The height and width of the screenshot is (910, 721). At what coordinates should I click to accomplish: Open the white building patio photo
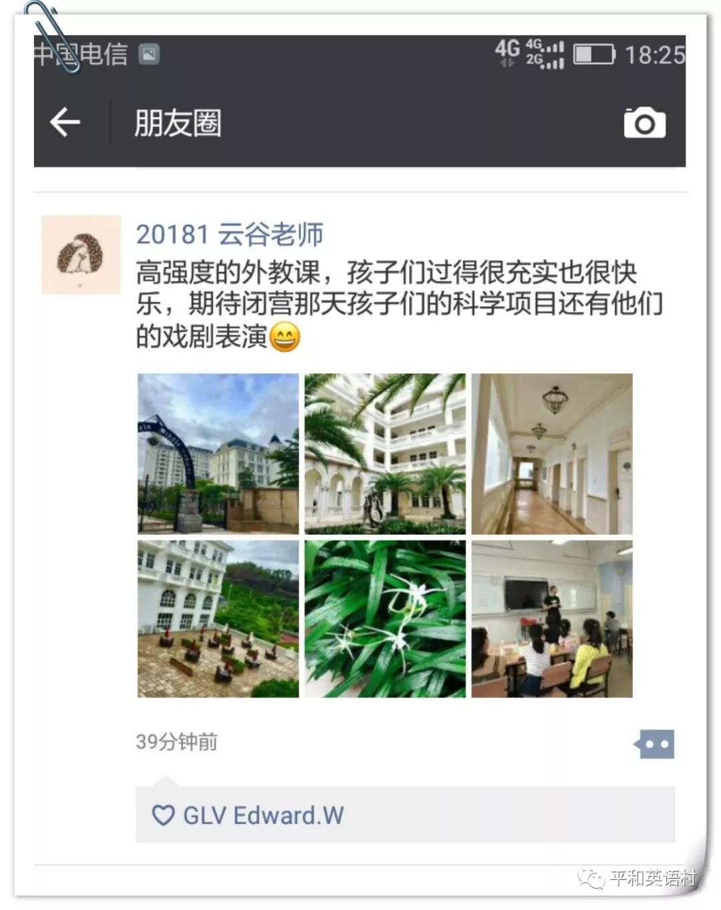tap(218, 619)
